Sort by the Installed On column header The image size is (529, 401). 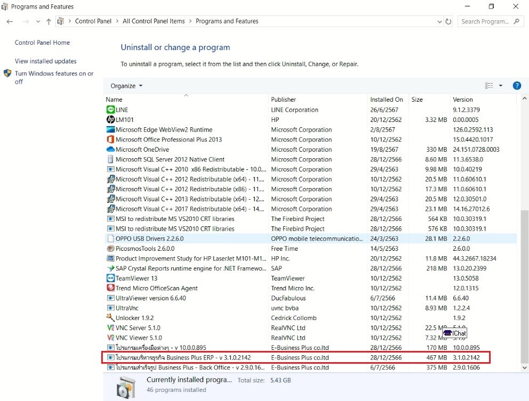coord(388,100)
